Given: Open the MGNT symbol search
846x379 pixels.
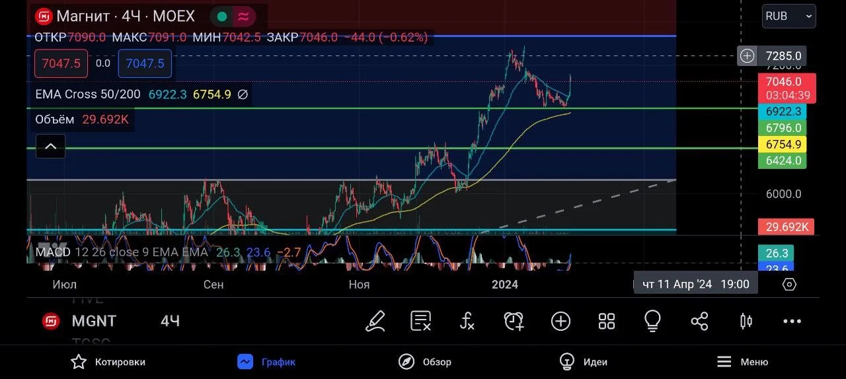Looking at the screenshot, I should coord(94,321).
